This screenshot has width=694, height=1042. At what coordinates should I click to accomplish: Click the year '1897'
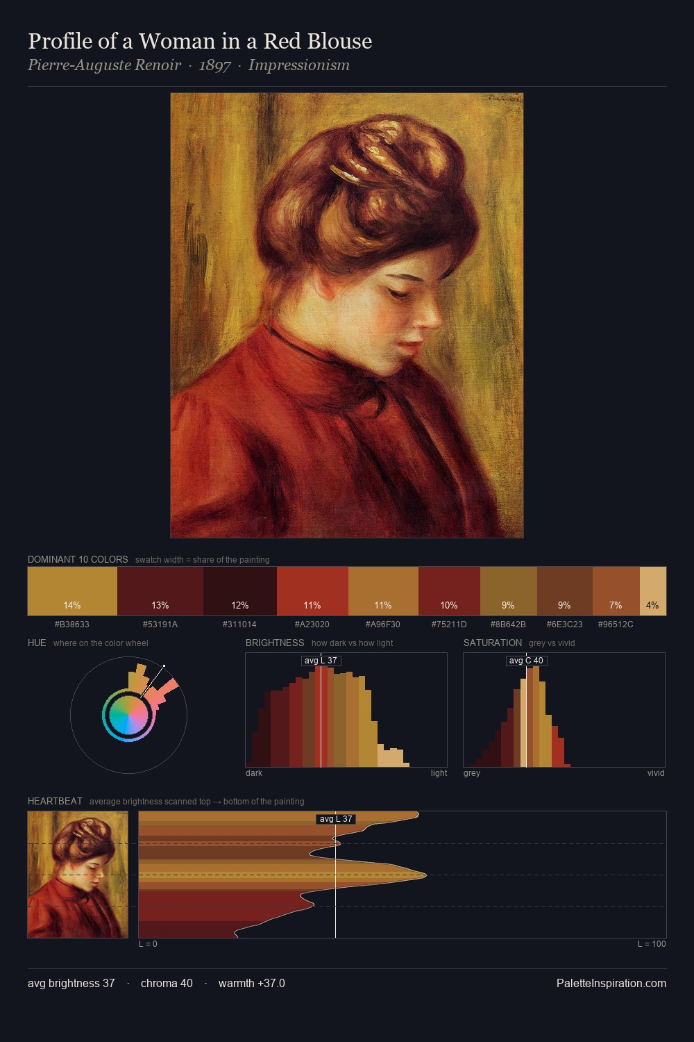214,65
